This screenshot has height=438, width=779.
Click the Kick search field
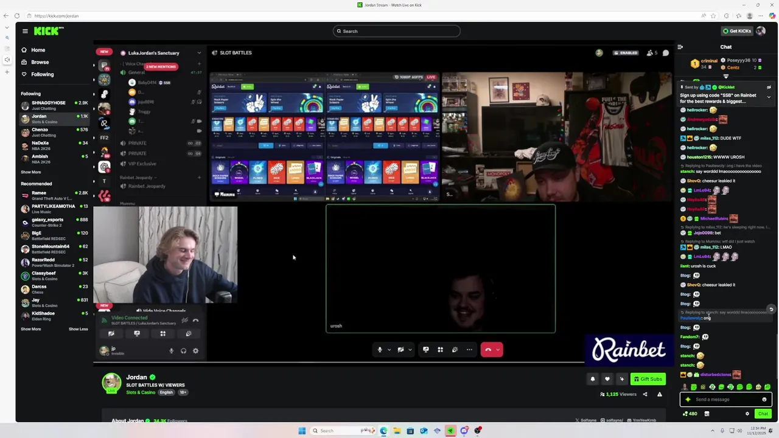pos(396,31)
